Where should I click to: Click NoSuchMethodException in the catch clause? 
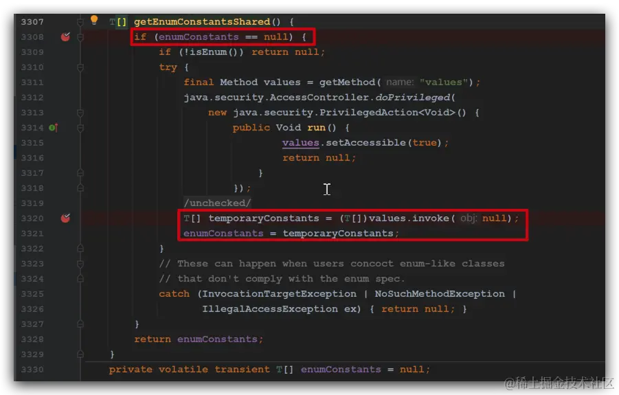tap(440, 294)
